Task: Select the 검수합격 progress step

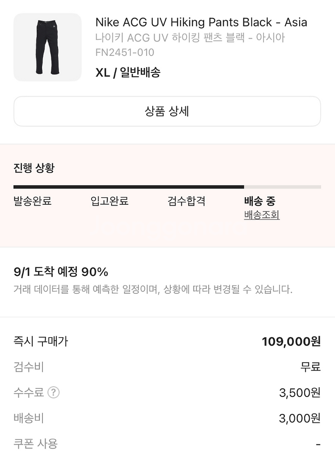Action: 186,201
